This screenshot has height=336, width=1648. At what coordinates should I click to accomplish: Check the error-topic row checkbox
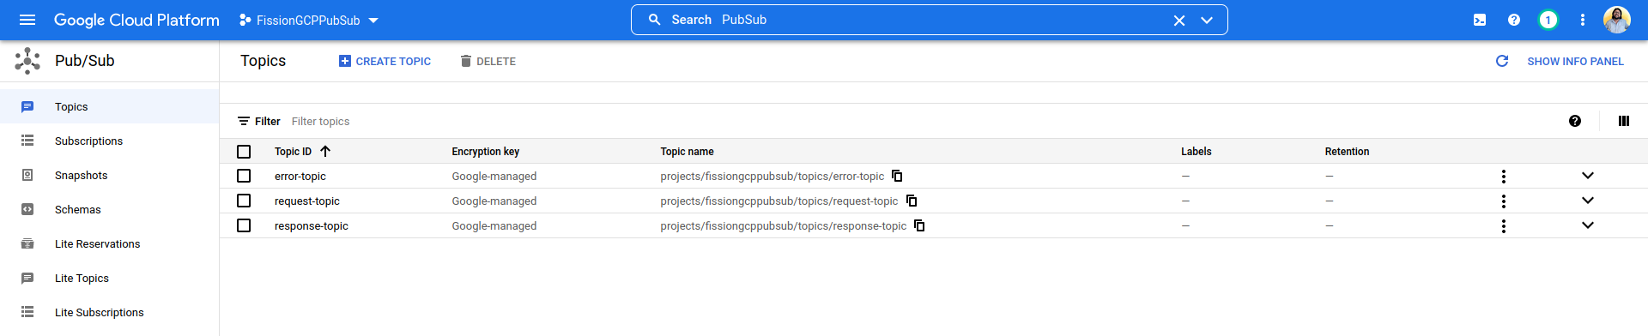click(x=244, y=176)
